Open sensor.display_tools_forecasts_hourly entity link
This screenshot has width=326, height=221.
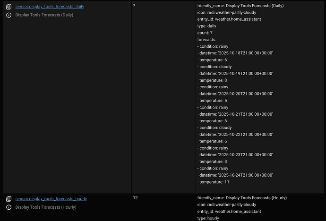[51, 199]
